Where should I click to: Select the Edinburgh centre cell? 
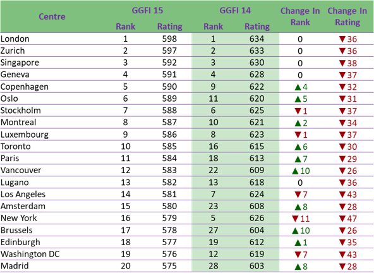coord(20,242)
